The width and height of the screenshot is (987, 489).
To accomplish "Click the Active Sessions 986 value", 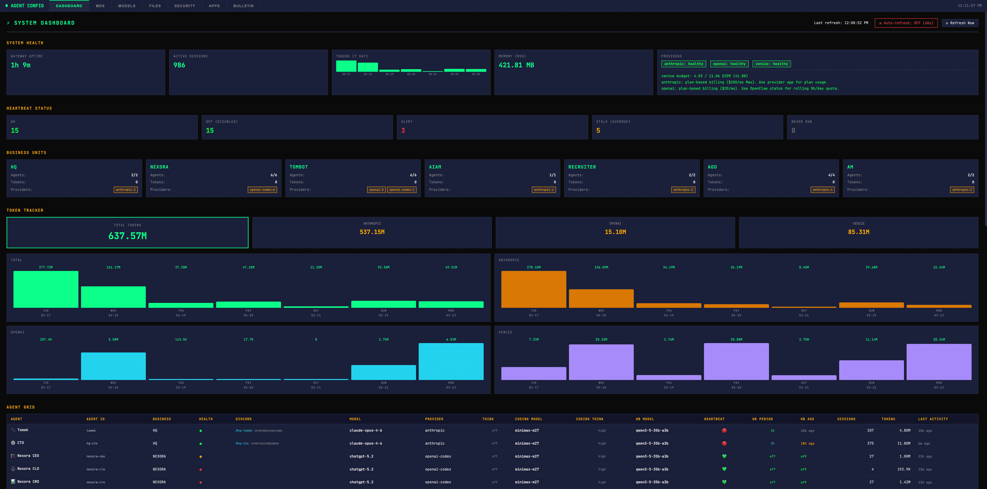I will click(179, 65).
